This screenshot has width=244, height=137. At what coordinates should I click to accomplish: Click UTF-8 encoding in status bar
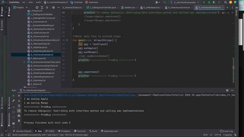pyautogui.click(x=218, y=135)
